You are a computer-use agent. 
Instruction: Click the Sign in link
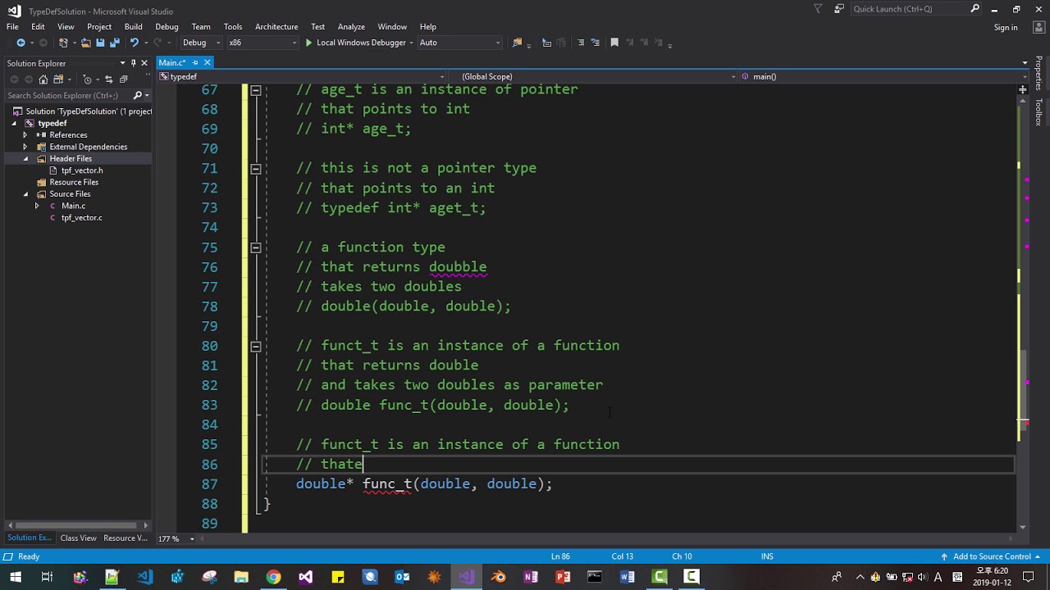click(x=1006, y=27)
